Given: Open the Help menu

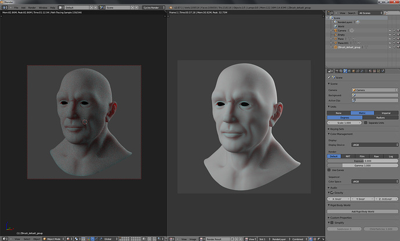Looking at the screenshot, I should pyautogui.click(x=53, y=8).
